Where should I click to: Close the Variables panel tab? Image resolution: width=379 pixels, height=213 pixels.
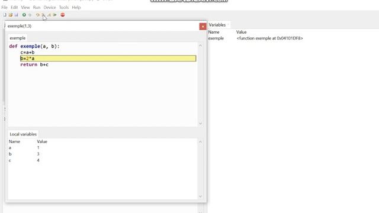click(228, 25)
